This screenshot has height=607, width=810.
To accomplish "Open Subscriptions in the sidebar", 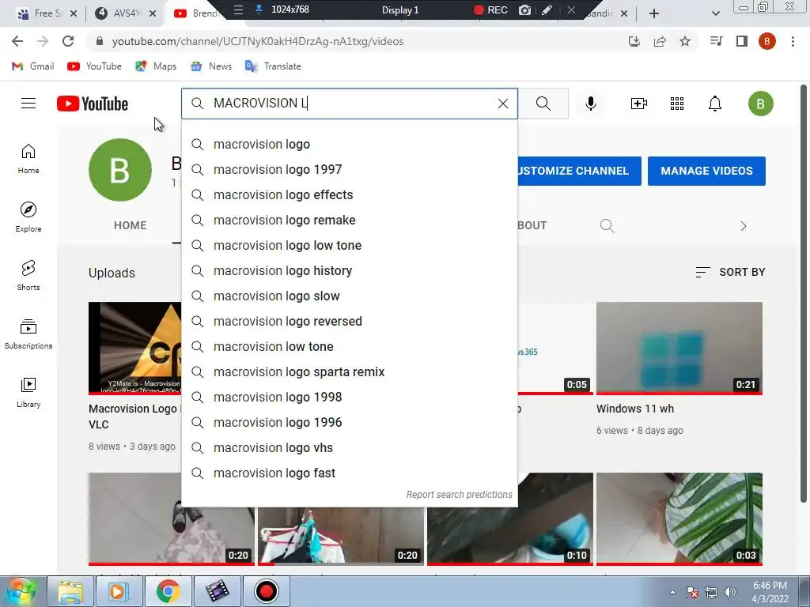I will (28, 334).
